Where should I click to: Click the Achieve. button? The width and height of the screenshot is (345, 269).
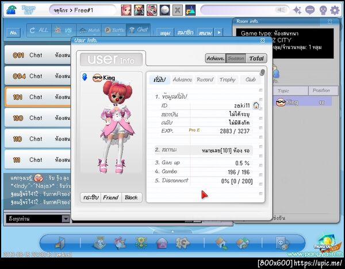point(216,59)
